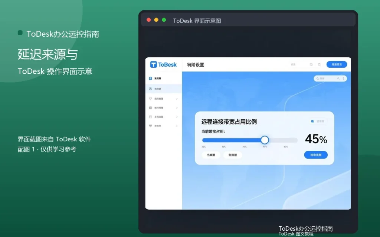Click the magnifier icon beside the three-dot menu
The image size is (380, 237).
point(338,79)
